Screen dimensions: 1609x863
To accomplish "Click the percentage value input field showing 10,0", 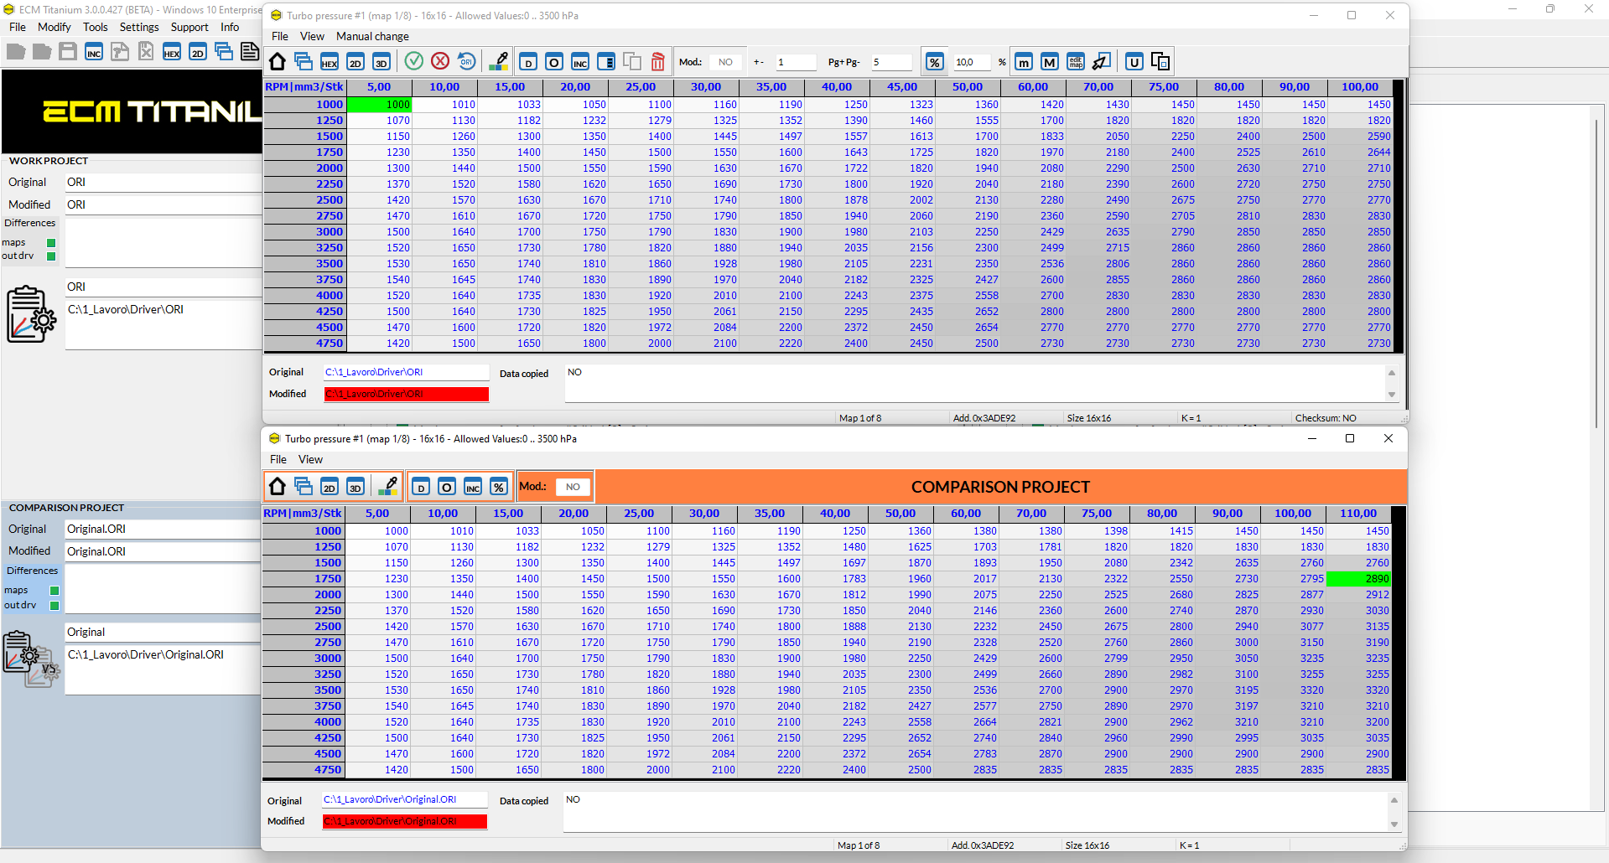I will [973, 62].
